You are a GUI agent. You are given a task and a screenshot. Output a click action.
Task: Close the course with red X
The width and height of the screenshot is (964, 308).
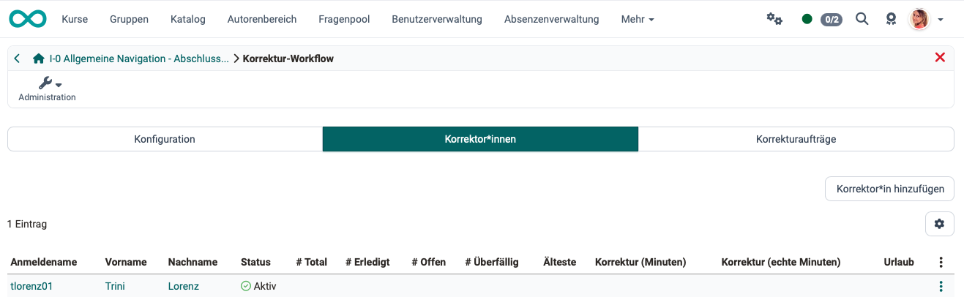click(941, 58)
